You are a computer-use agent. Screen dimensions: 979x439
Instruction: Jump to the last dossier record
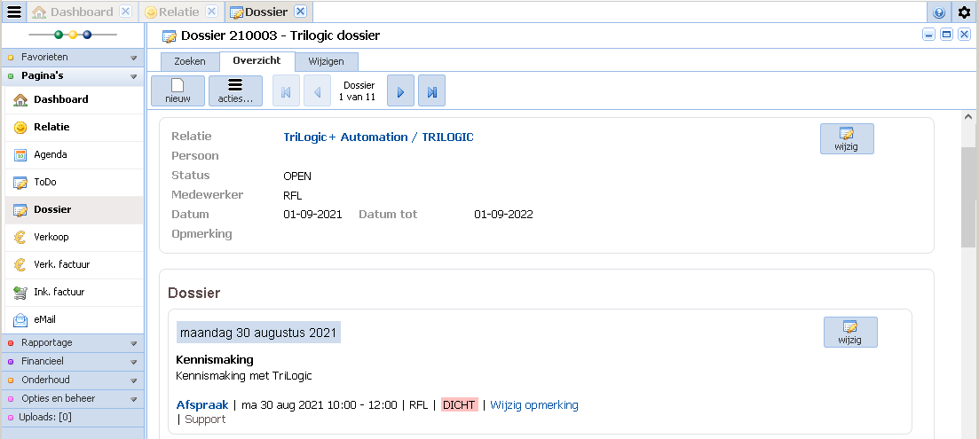pyautogui.click(x=431, y=91)
